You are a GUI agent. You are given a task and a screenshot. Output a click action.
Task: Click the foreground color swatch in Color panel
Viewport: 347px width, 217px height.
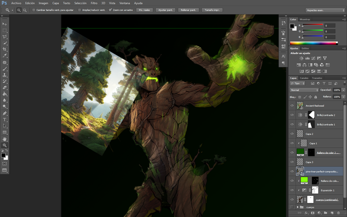[292, 26]
